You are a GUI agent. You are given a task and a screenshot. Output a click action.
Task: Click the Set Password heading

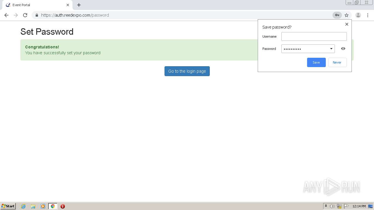coord(47,32)
